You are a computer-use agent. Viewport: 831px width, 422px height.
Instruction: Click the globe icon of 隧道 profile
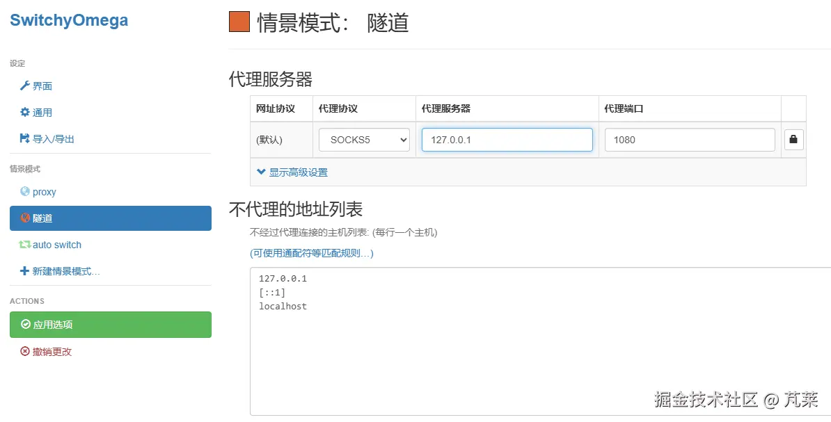[25, 218]
